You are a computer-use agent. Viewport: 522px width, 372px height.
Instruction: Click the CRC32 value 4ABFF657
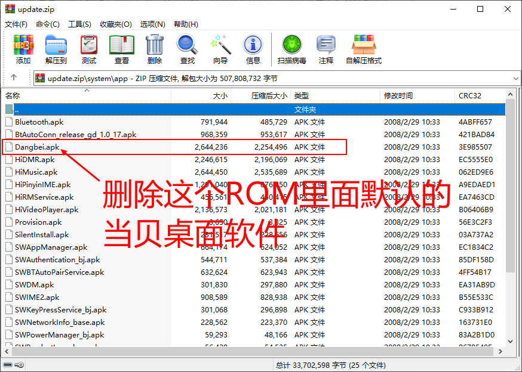coord(475,122)
